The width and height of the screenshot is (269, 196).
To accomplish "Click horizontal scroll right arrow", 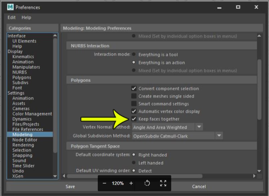I will (254, 176).
